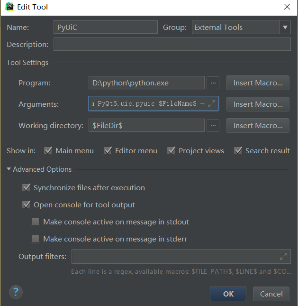The height and width of the screenshot is (306, 298).
Task: Click into the Description text field
Action: (x=172, y=45)
